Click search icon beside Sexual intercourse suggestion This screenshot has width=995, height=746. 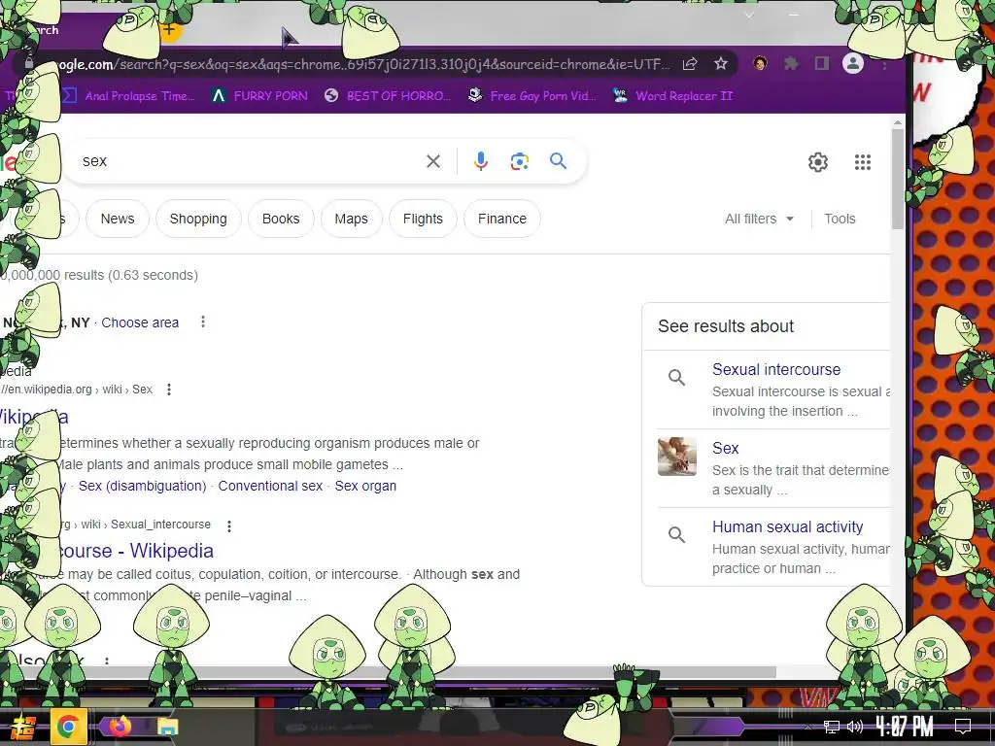pos(677,378)
